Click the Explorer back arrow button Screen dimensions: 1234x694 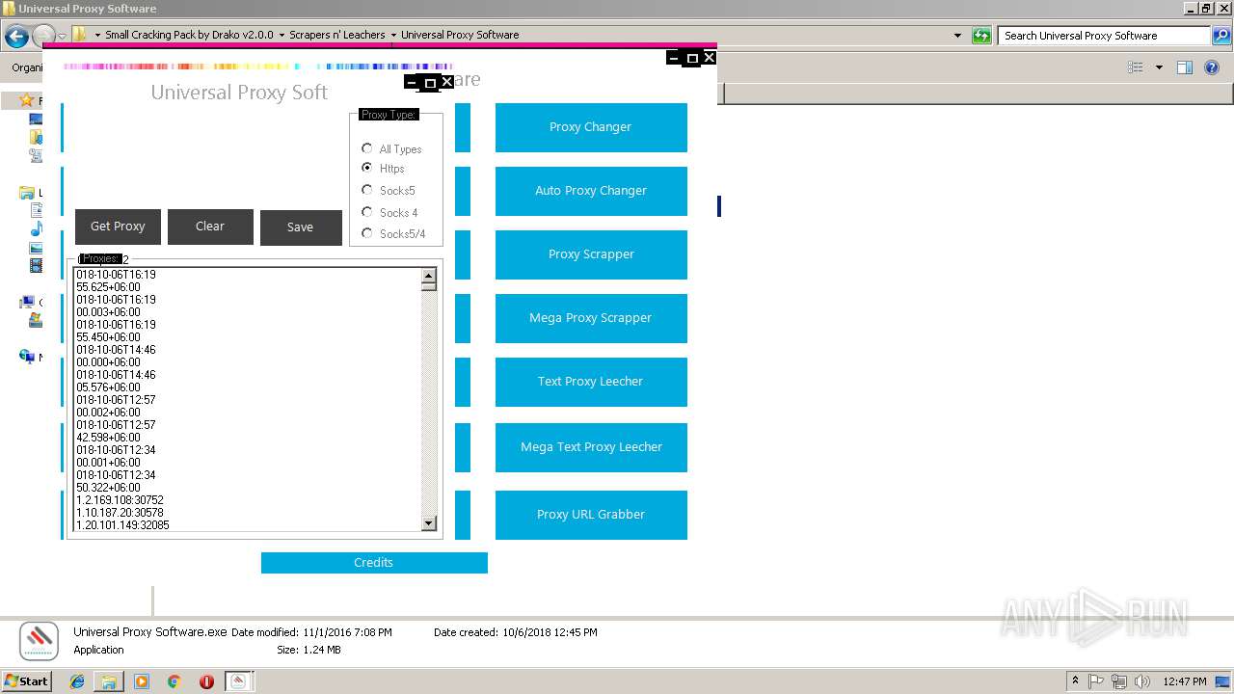point(16,38)
